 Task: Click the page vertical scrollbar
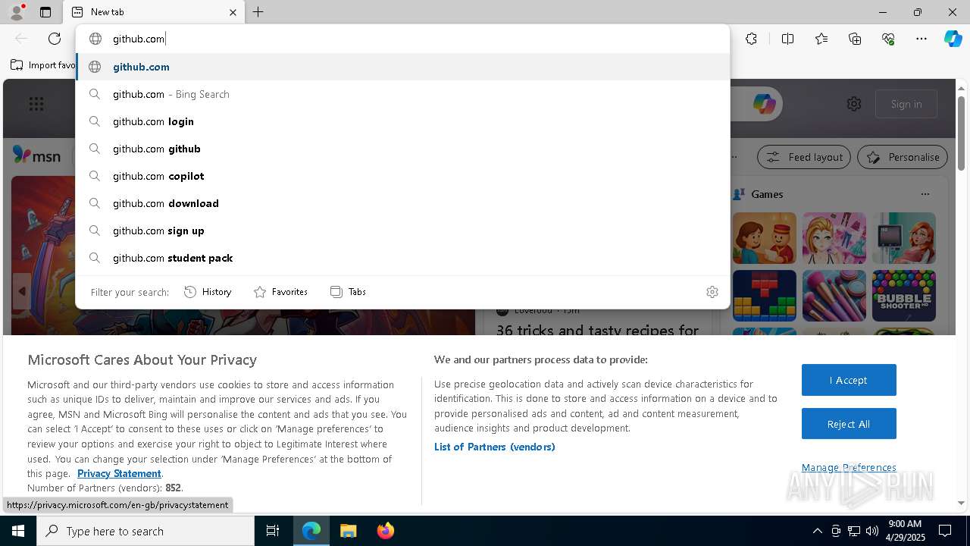coord(961,133)
